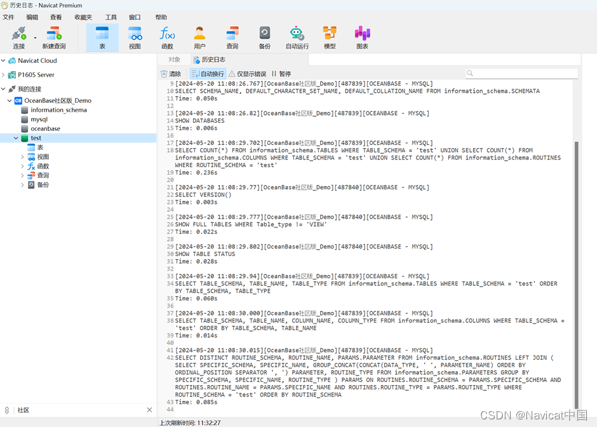Click the Community (社区) panel up-down switcher
Viewport: 597px width, 427px height.
7,410
